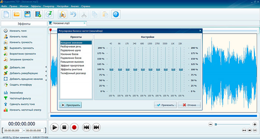Click the 43 Hz equalizer slider handle

[x=111, y=69]
